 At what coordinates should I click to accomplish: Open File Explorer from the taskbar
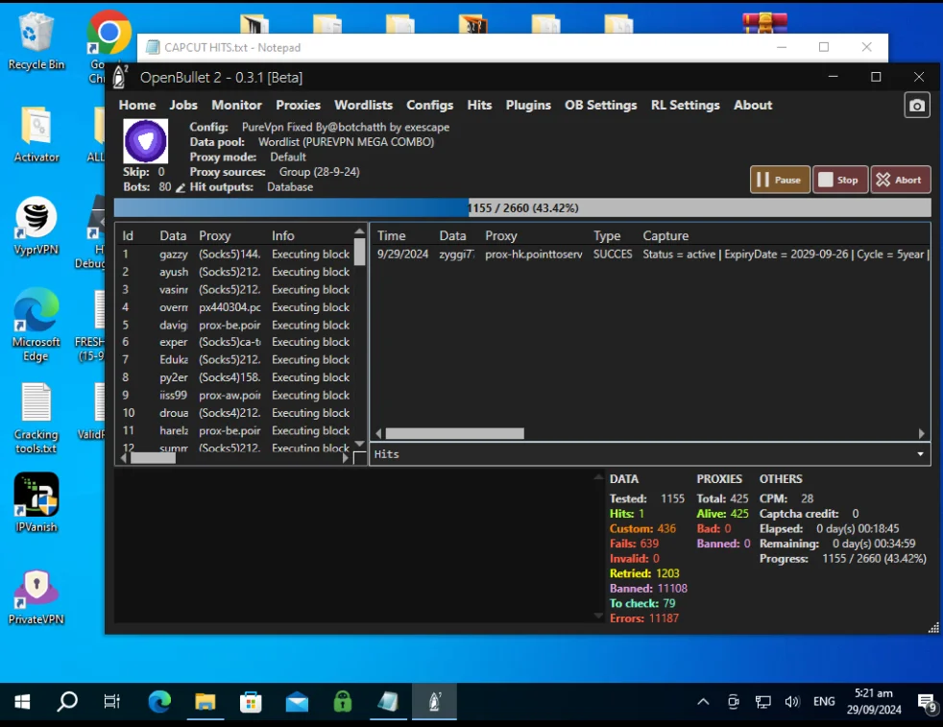pyautogui.click(x=206, y=702)
